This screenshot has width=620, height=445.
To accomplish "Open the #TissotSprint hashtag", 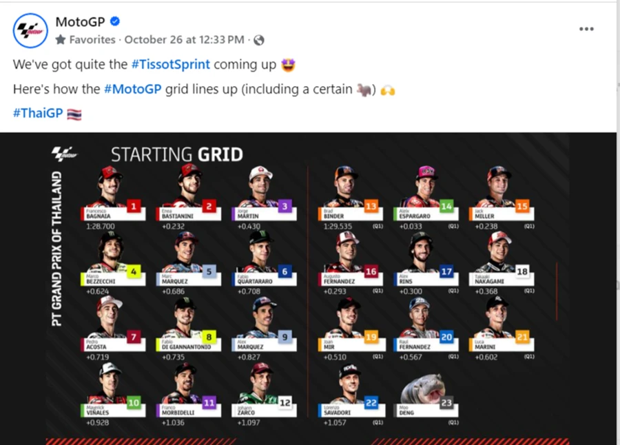I will point(171,65).
